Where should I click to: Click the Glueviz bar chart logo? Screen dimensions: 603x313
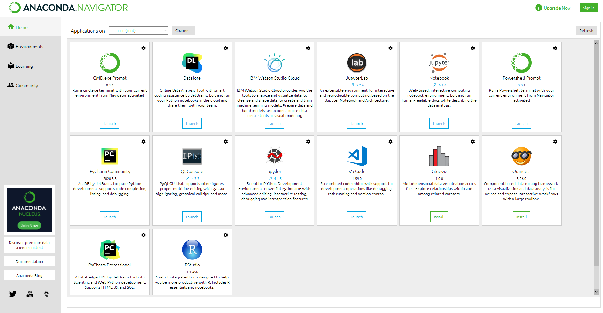(x=439, y=156)
